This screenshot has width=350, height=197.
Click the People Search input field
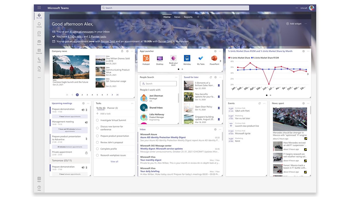[x=158, y=84]
